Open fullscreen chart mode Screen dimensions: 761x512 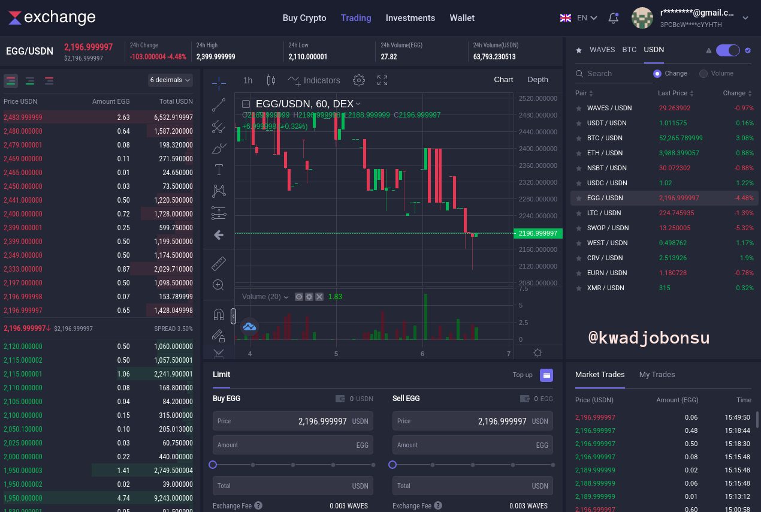click(382, 80)
